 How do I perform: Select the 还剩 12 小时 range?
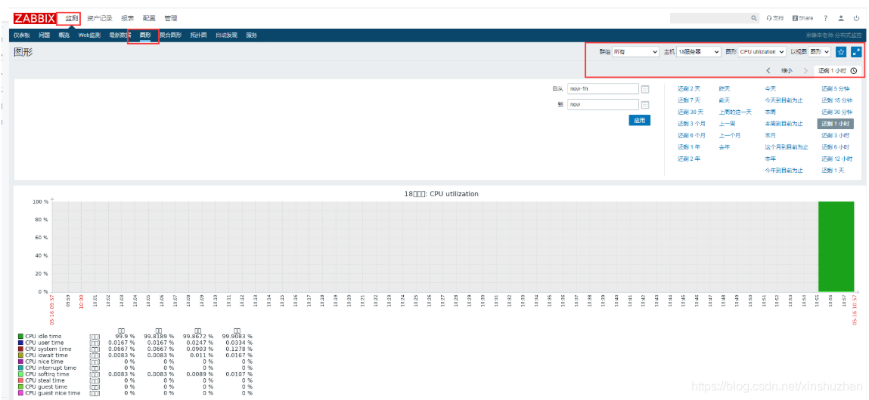[x=836, y=158]
